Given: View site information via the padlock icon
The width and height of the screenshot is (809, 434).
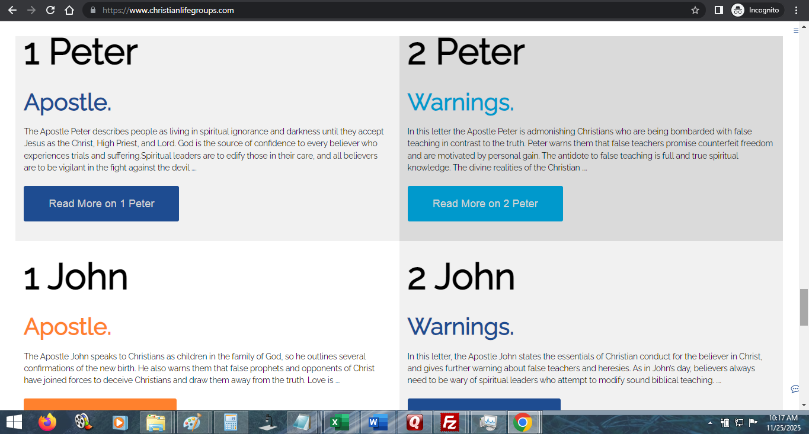Looking at the screenshot, I should click(92, 10).
